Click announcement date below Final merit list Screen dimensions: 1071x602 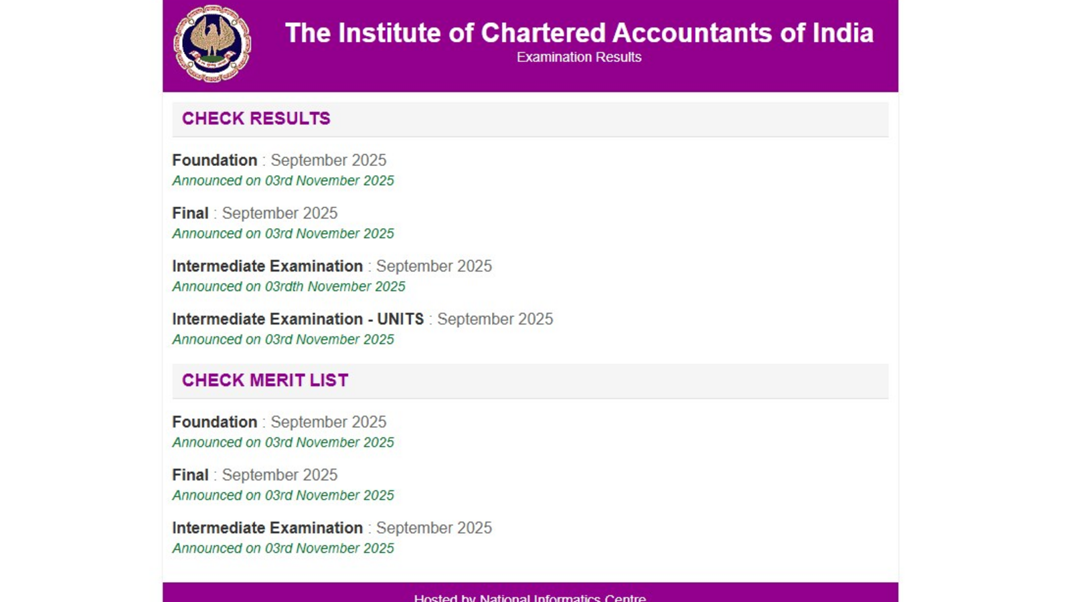[283, 495]
